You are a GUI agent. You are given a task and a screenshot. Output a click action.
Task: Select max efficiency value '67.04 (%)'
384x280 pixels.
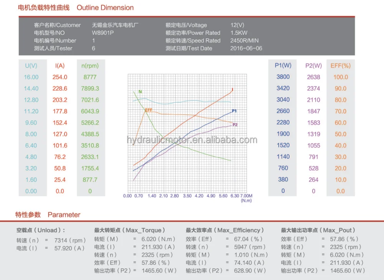248,239
